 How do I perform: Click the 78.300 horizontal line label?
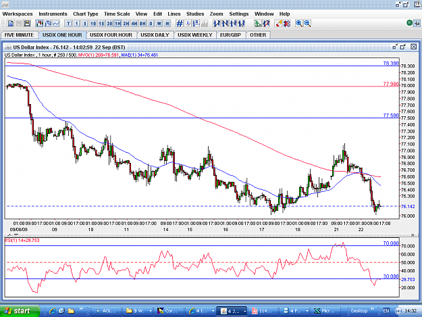(x=391, y=64)
